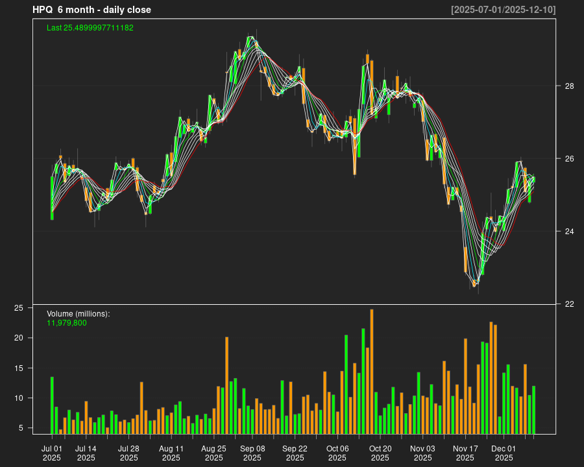Click the last green volume bar
This screenshot has width=584, height=467.
click(533, 410)
